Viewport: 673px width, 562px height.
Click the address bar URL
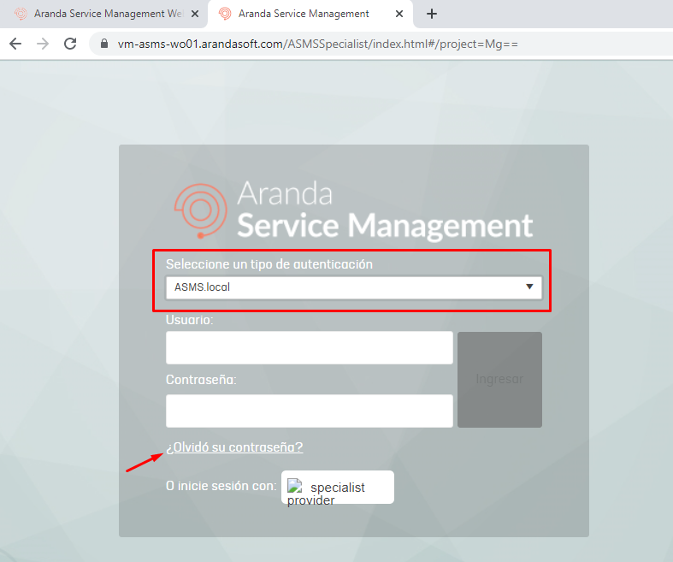click(317, 44)
